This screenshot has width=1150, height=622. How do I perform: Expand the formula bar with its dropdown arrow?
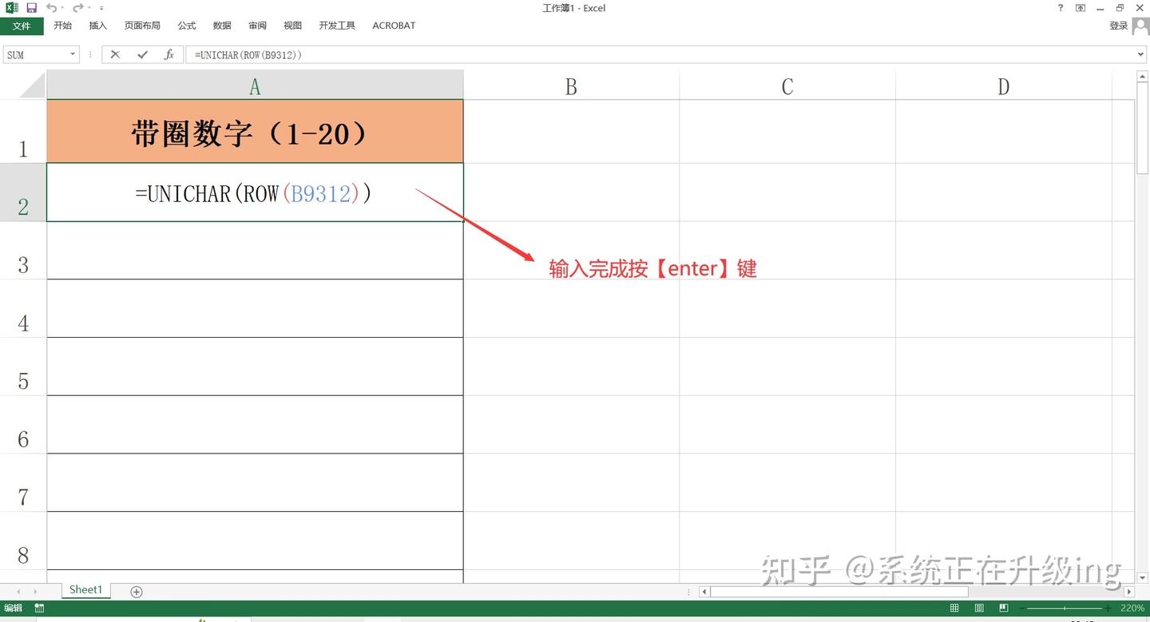1140,54
